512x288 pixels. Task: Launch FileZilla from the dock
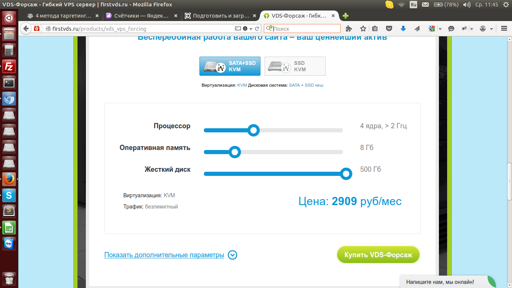[x=9, y=67]
